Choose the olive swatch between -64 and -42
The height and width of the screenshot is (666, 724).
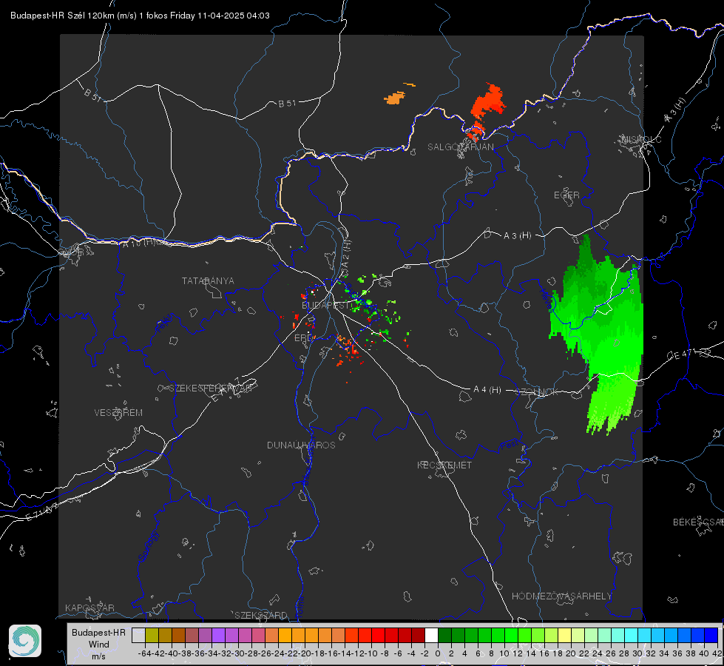(x=152, y=635)
